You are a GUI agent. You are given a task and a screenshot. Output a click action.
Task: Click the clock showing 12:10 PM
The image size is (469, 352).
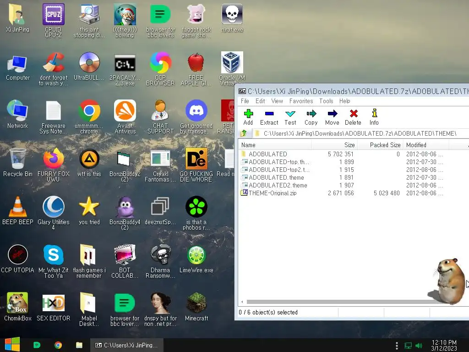click(x=444, y=345)
